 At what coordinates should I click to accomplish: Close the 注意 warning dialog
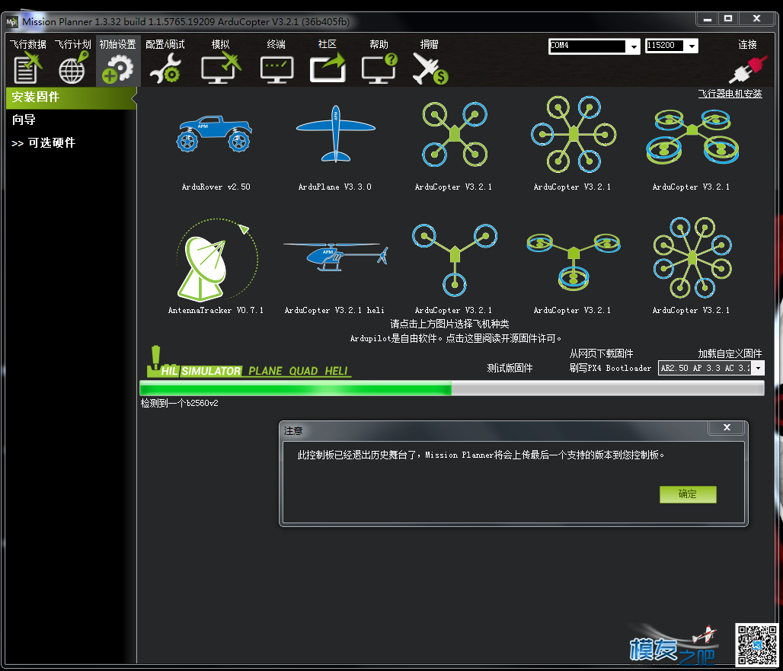click(727, 428)
